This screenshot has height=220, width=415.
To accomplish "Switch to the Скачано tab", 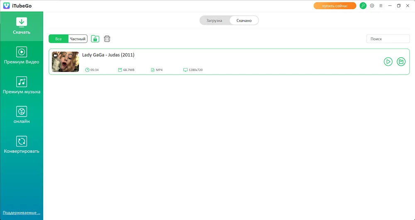I will (x=244, y=20).
